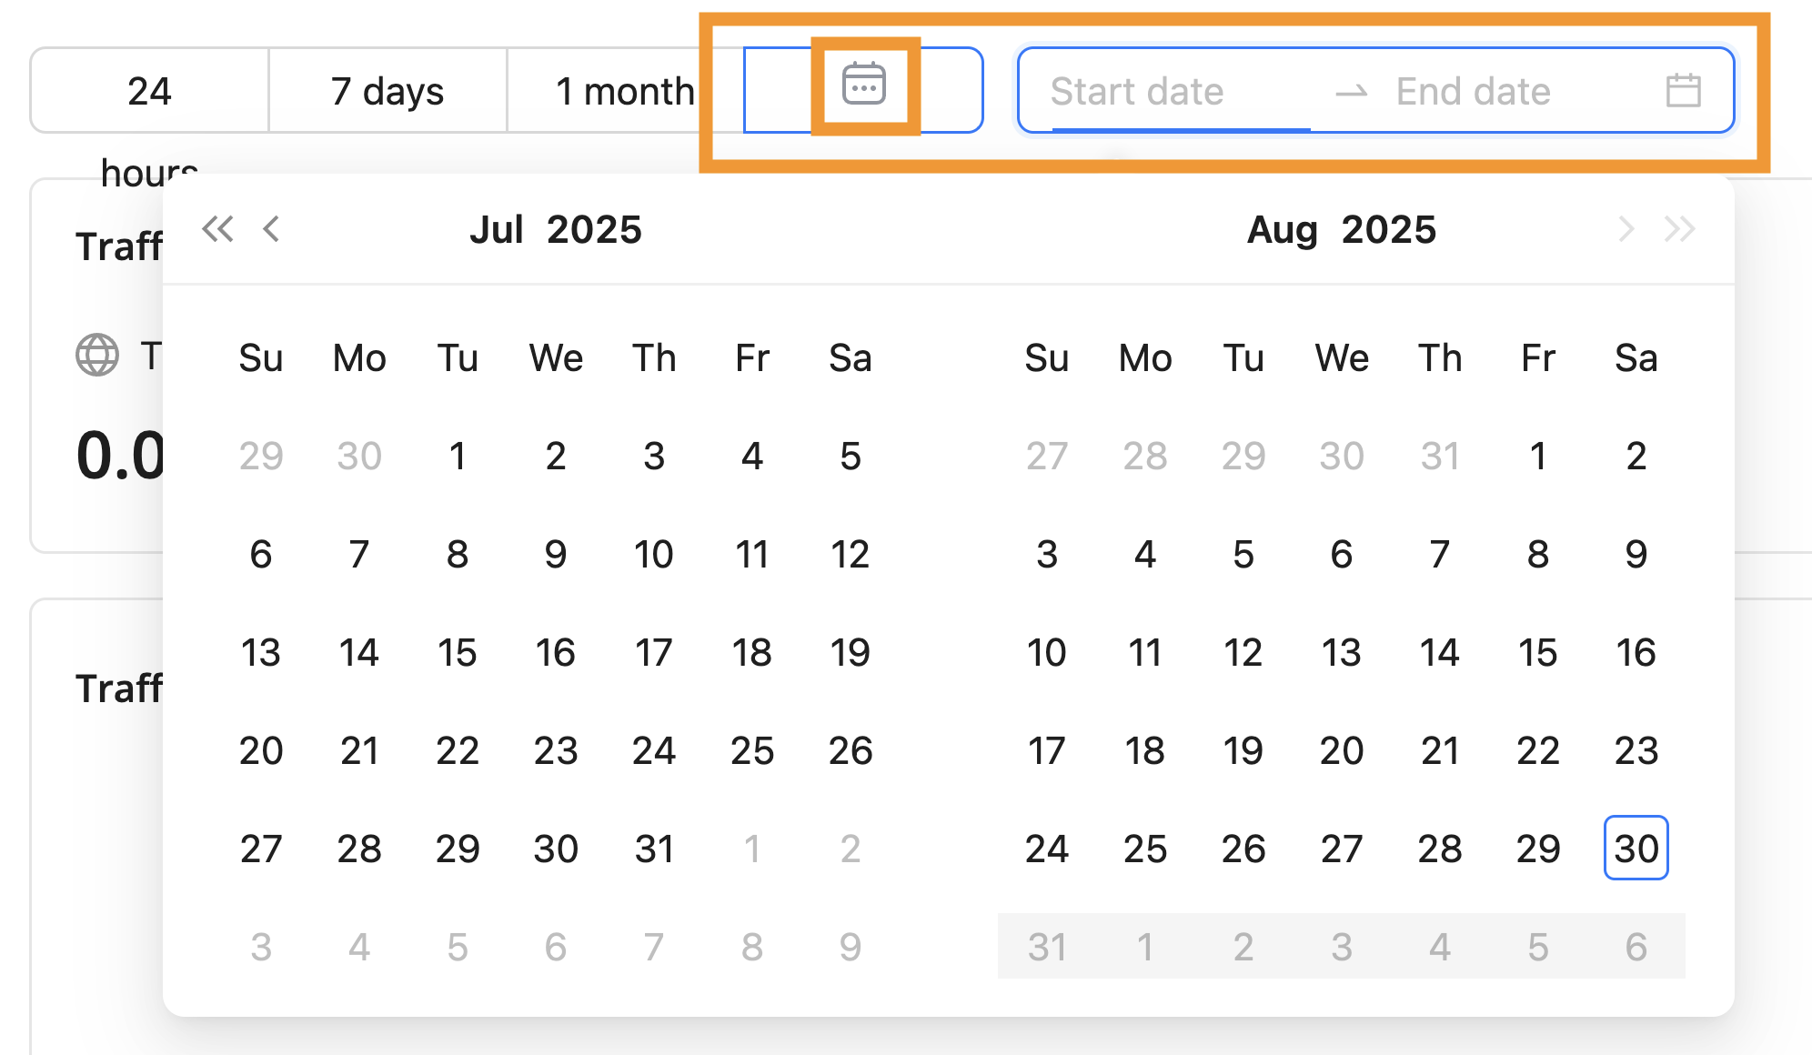Viewport: 1812px width, 1055px height.
Task: Select July 31 in left calendar
Action: tap(654, 849)
